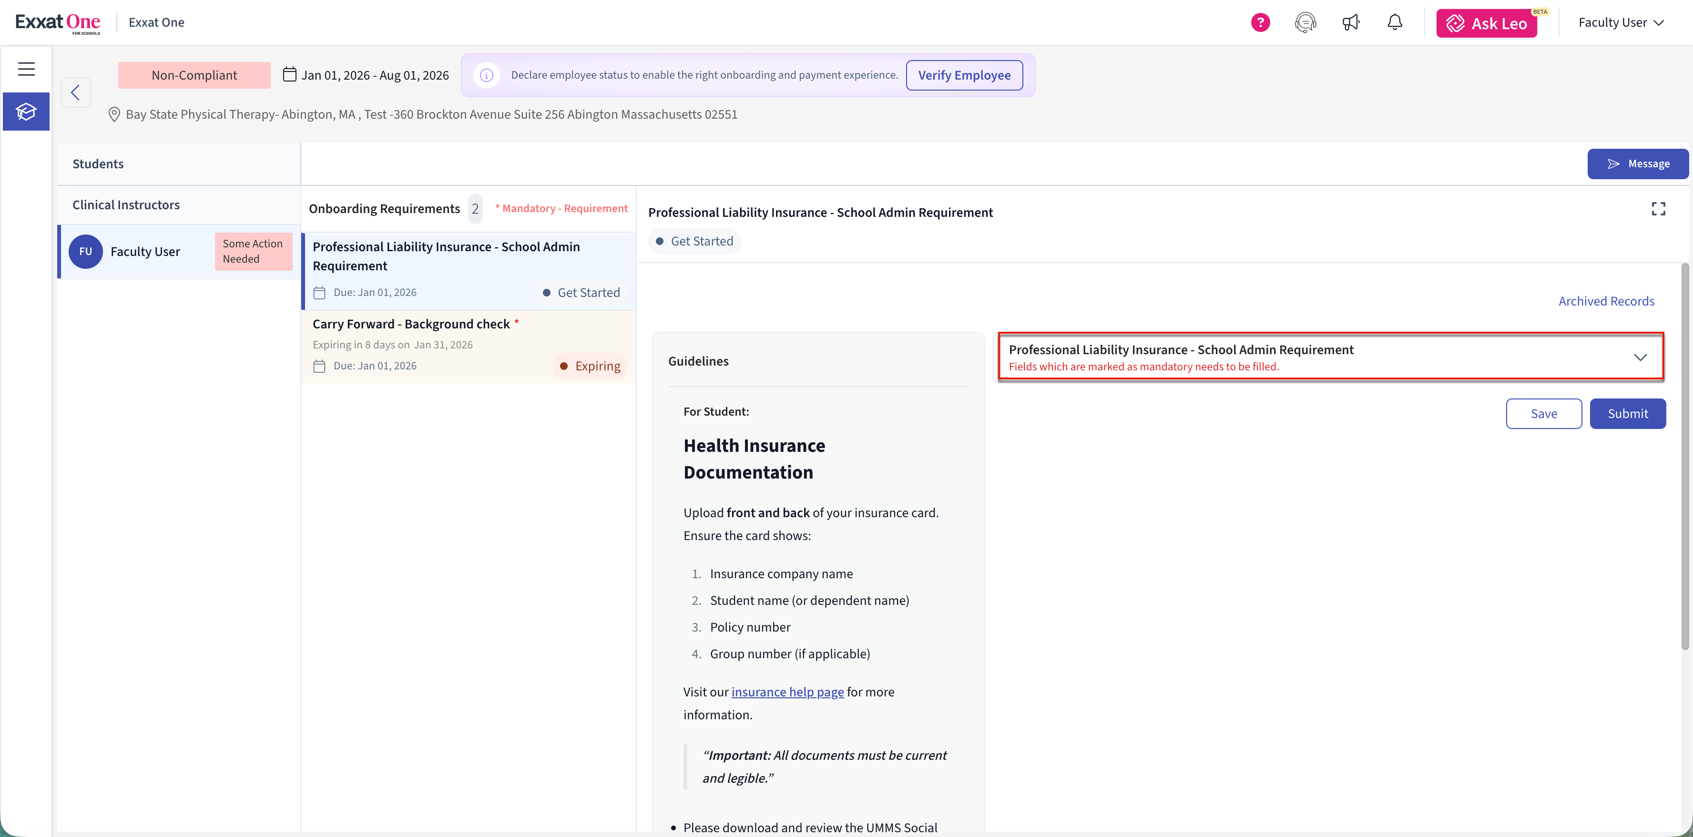This screenshot has height=837, width=1693.
Task: Click the Save button
Action: pyautogui.click(x=1543, y=414)
